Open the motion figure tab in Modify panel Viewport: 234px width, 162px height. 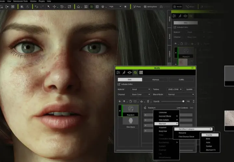124,73
